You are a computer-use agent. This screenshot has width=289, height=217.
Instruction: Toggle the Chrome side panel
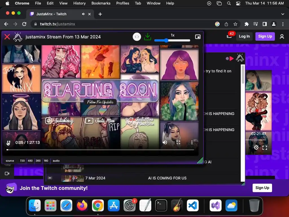coord(265,24)
